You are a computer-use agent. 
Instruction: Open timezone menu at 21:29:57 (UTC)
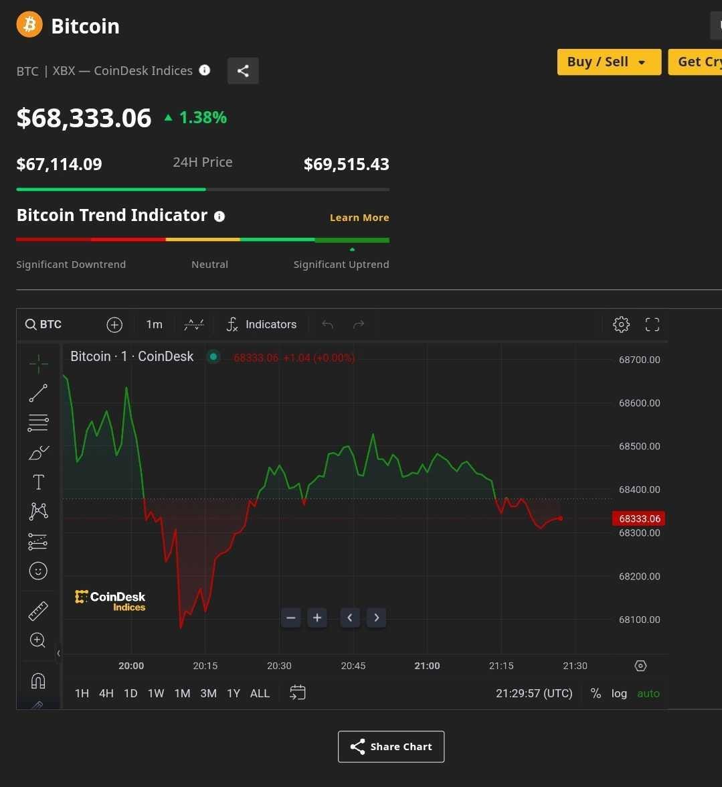(x=534, y=694)
